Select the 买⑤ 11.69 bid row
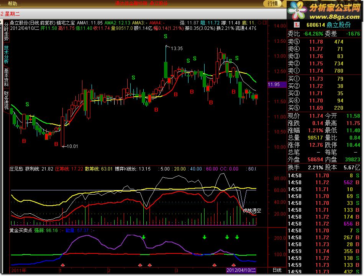 [x=325, y=108]
